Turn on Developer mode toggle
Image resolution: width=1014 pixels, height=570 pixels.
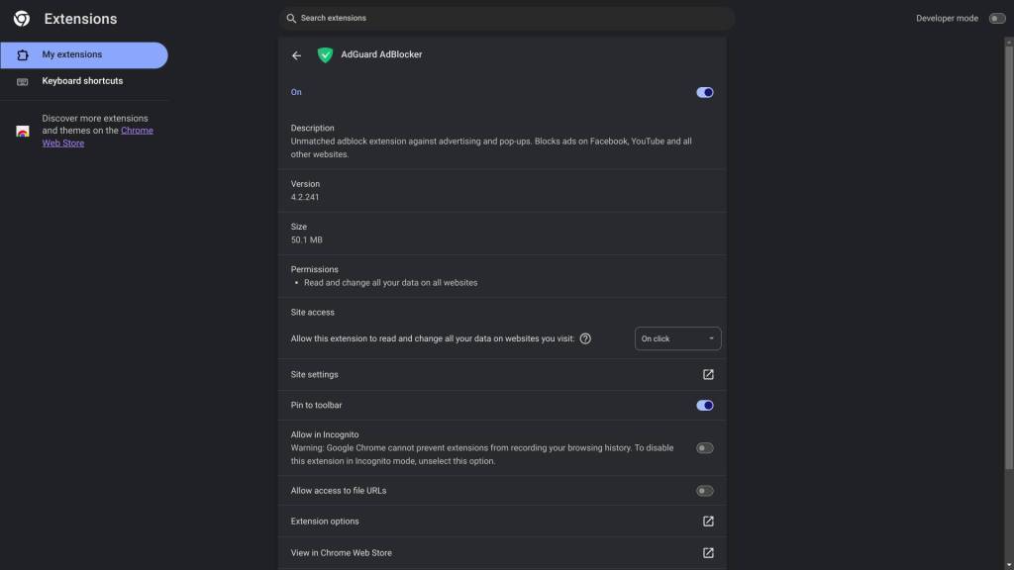pyautogui.click(x=996, y=19)
